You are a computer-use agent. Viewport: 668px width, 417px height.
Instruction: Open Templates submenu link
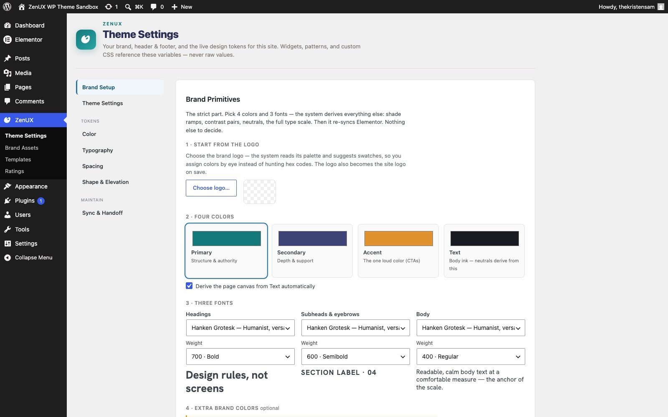[18, 159]
